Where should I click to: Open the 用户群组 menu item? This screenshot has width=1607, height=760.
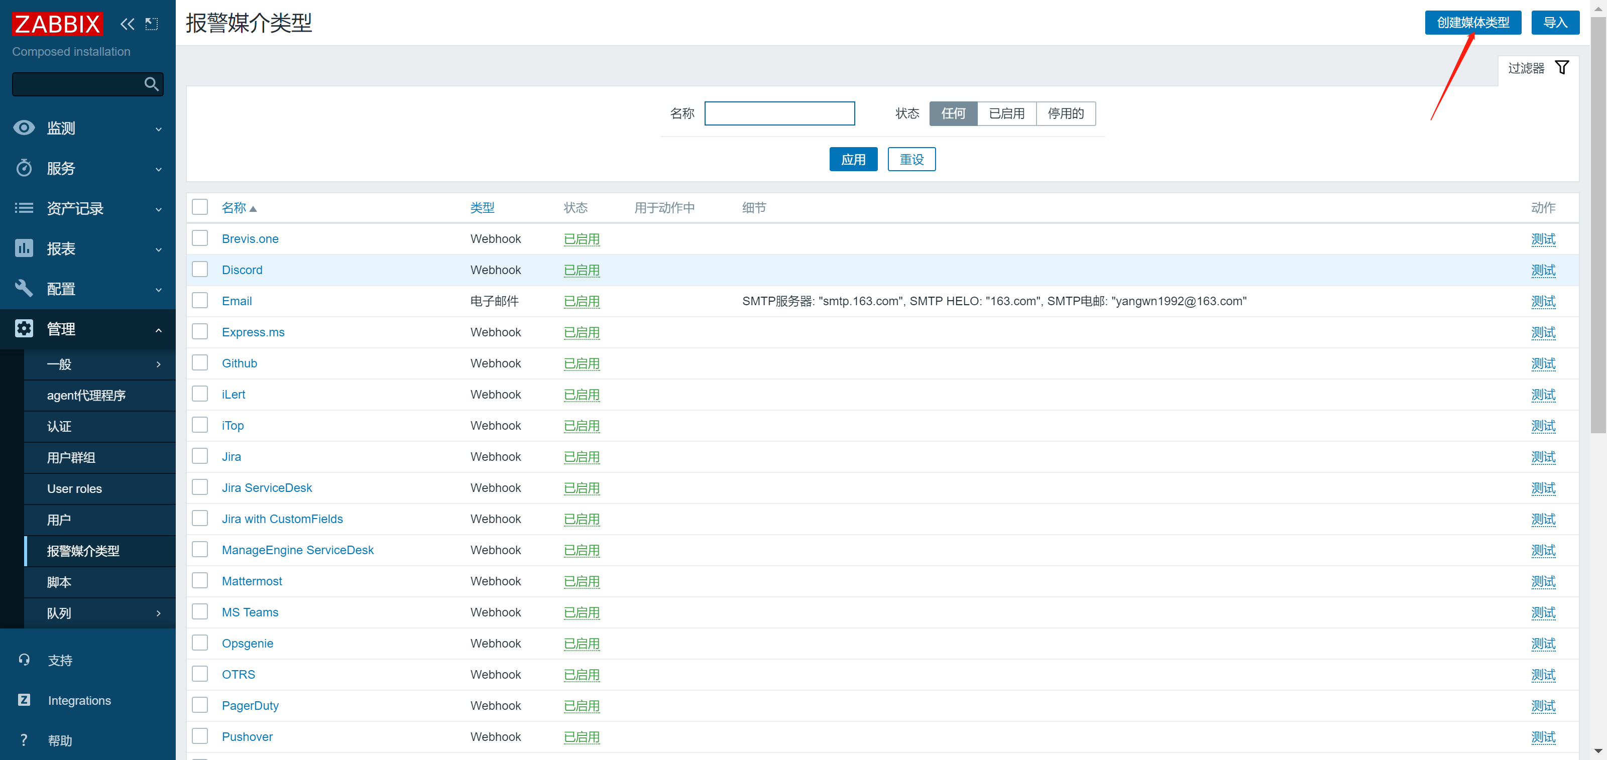[100, 458]
